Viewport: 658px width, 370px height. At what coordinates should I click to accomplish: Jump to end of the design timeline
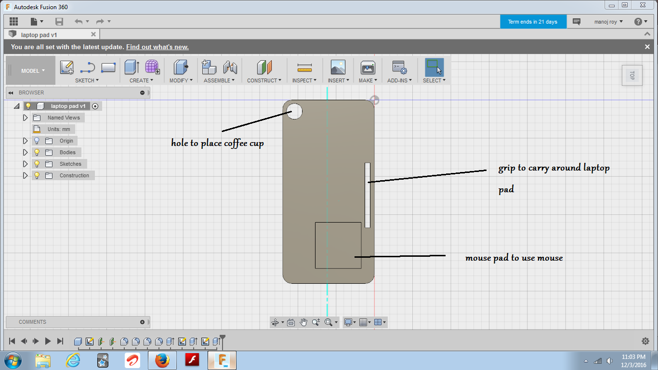click(60, 341)
